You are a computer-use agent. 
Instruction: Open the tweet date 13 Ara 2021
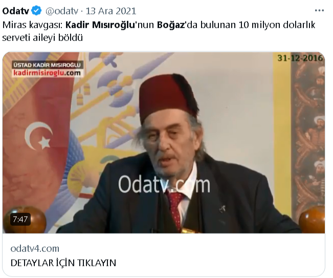(x=111, y=11)
